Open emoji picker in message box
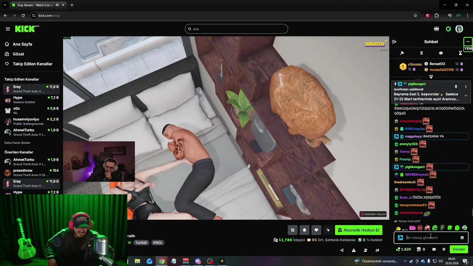473x266 pixels. tap(462, 238)
